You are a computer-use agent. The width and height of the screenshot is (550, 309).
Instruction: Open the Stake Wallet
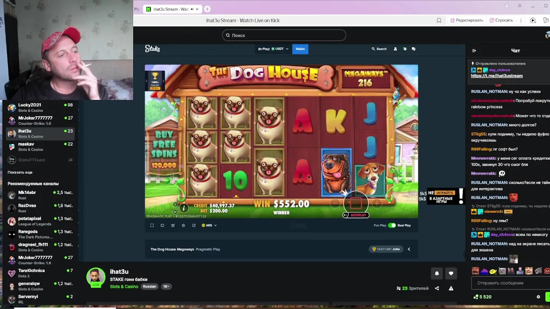[300, 49]
